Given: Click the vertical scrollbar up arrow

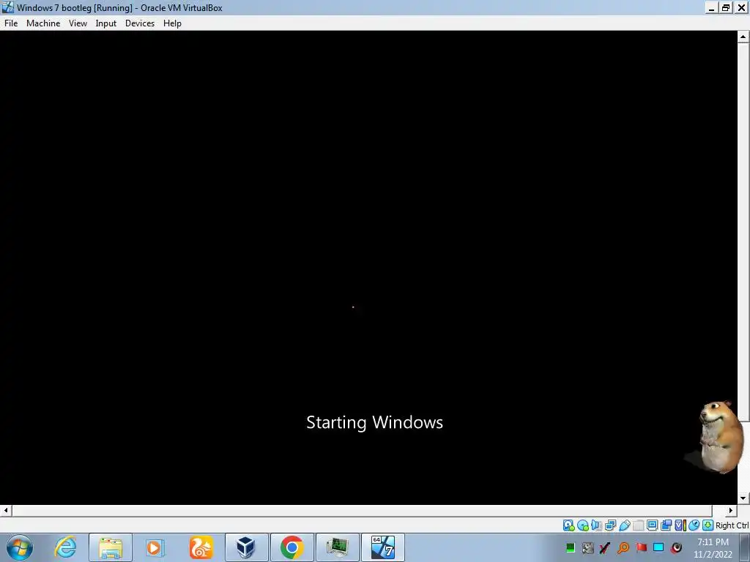Looking at the screenshot, I should (743, 37).
